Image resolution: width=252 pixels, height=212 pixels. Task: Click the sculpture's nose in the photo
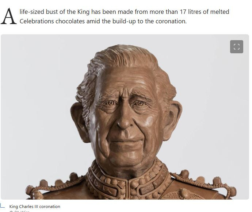tap(123, 120)
